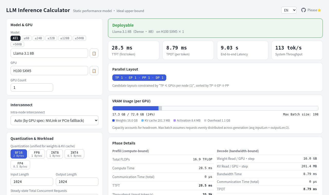
Task: Click the Interconnect section heading
Action: coord(21,105)
